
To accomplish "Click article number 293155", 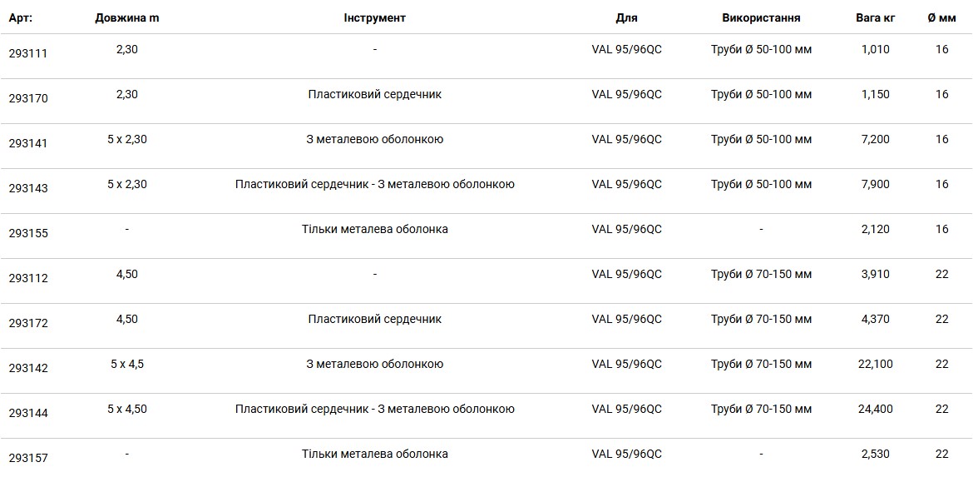I will coord(28,234).
